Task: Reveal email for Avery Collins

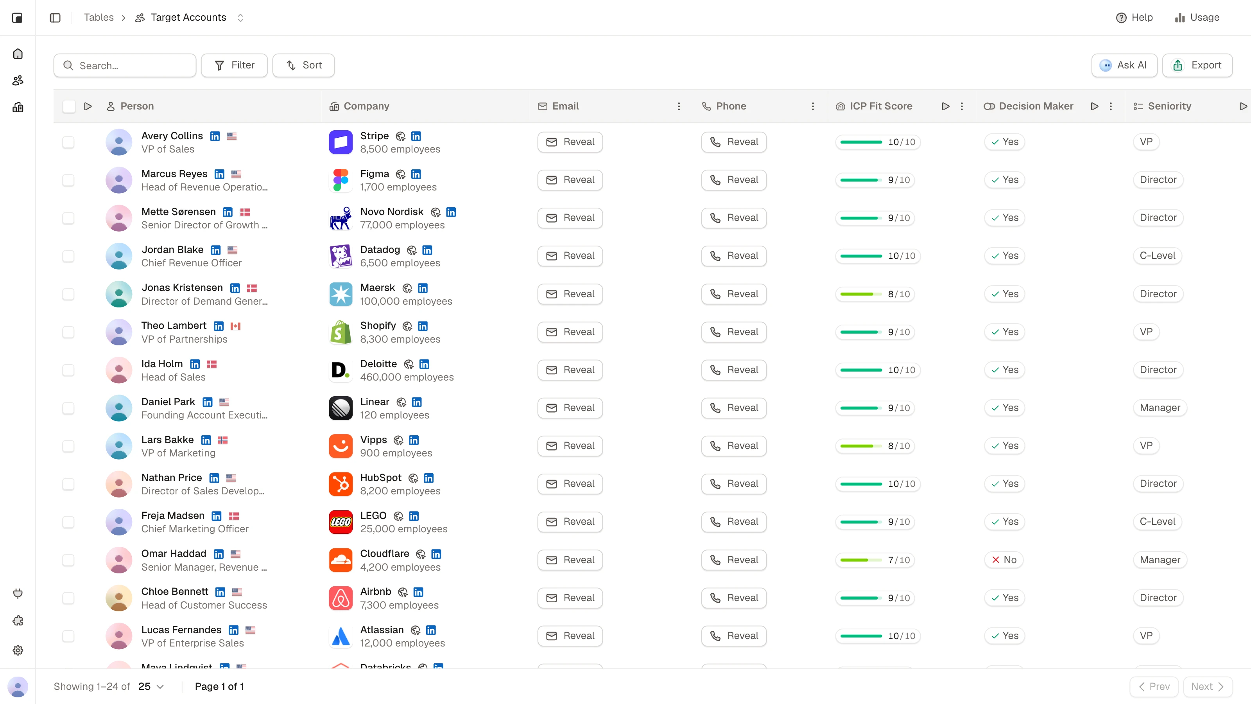Action: 570,142
